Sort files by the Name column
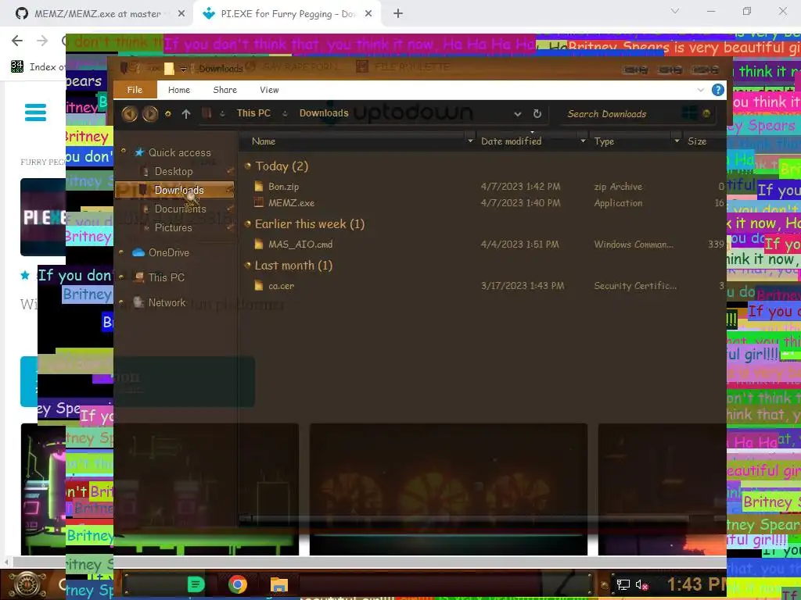 pos(264,141)
